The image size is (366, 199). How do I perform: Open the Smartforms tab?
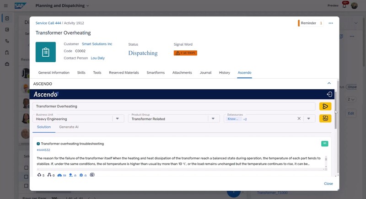156,73
